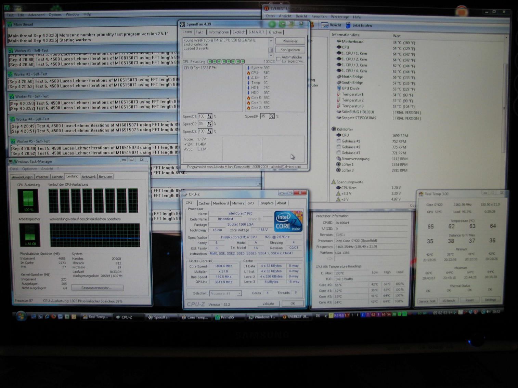Screen dimensions: 518x388
Task: Click the SpeedFan title bar icon
Action: click(183, 24)
